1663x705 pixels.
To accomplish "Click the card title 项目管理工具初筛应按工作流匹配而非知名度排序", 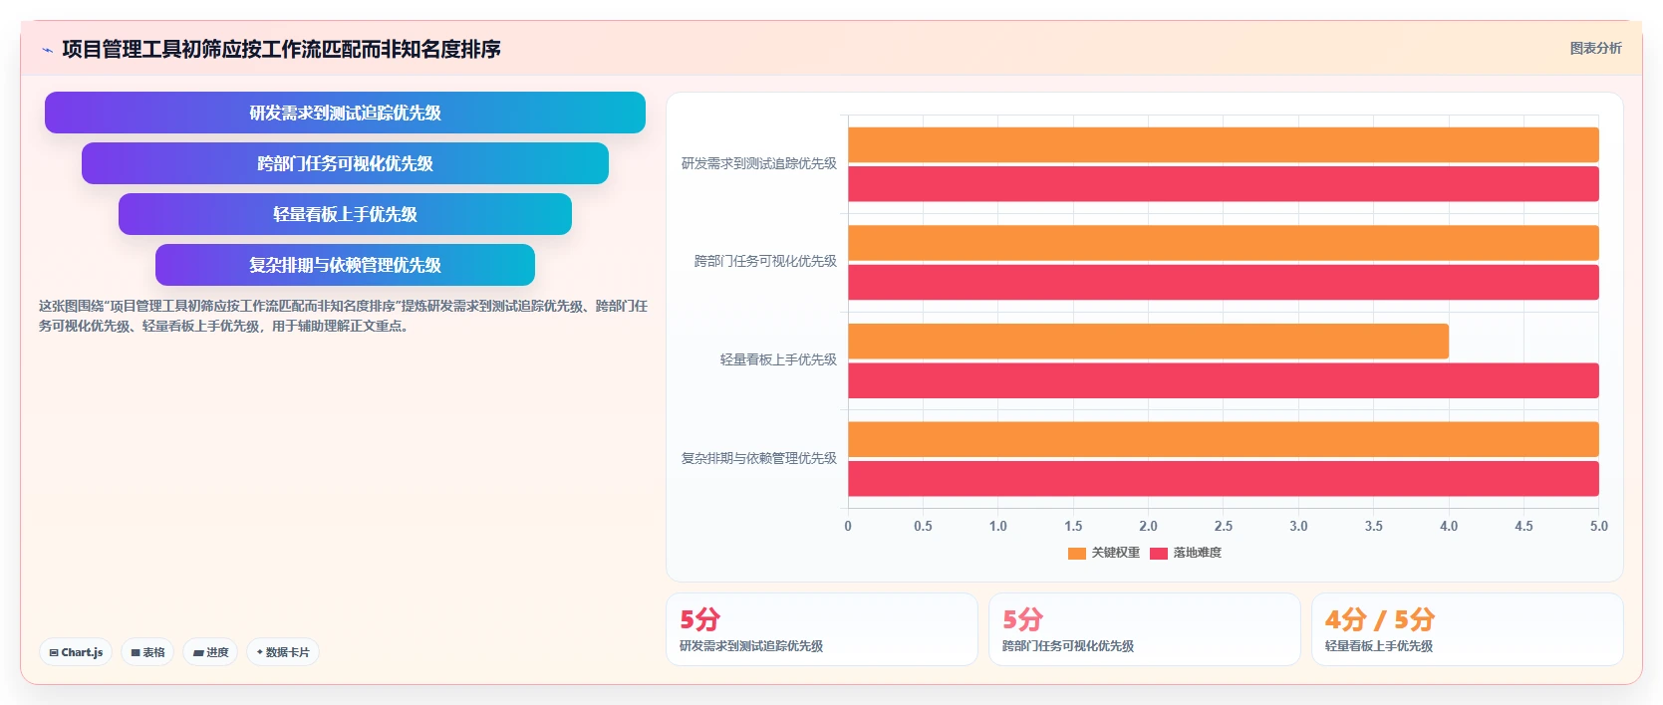I will coord(281,49).
